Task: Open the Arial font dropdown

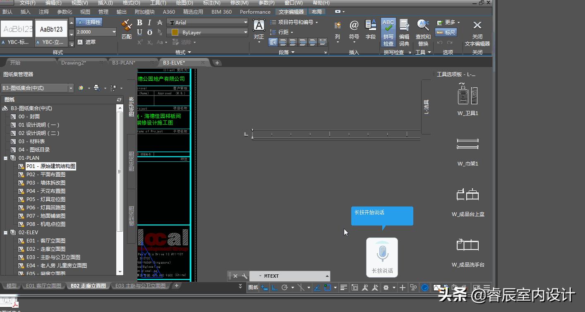Action: click(x=245, y=23)
